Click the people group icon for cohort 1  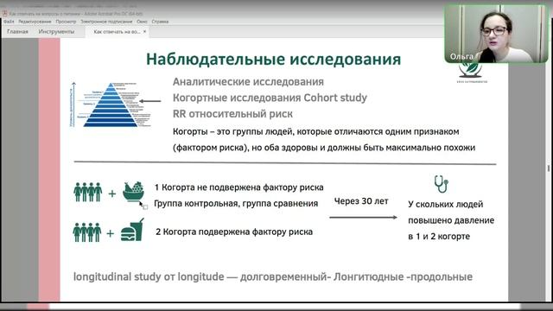point(88,192)
